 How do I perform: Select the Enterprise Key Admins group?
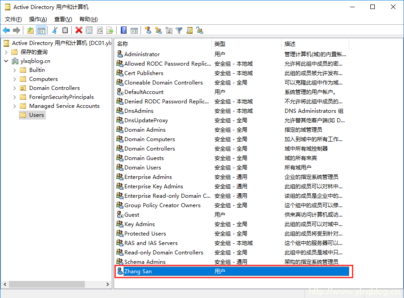click(x=154, y=186)
